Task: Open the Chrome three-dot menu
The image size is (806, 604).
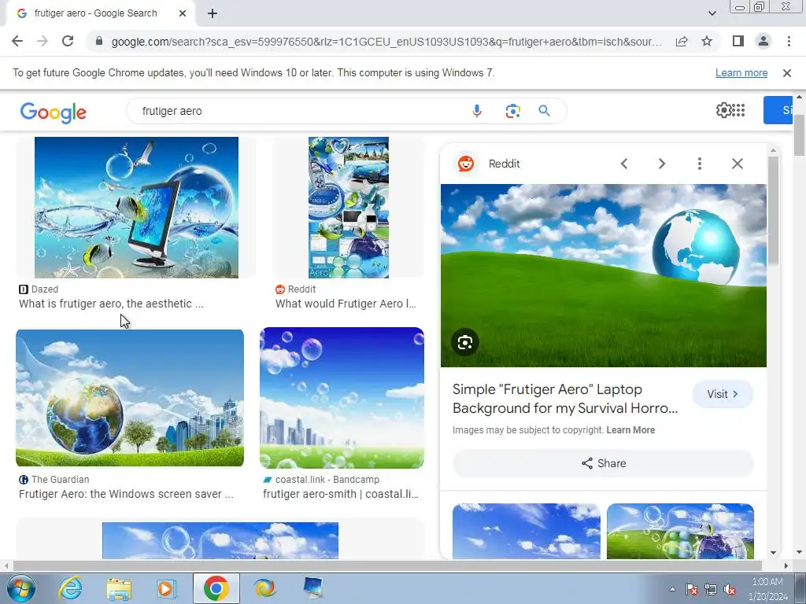Action: click(x=789, y=41)
